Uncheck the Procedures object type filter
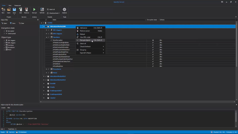The image size is (238, 134). tap(4, 47)
